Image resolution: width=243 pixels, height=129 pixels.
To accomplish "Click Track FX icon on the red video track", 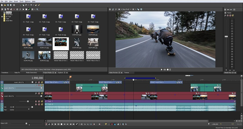I will pos(36,93).
